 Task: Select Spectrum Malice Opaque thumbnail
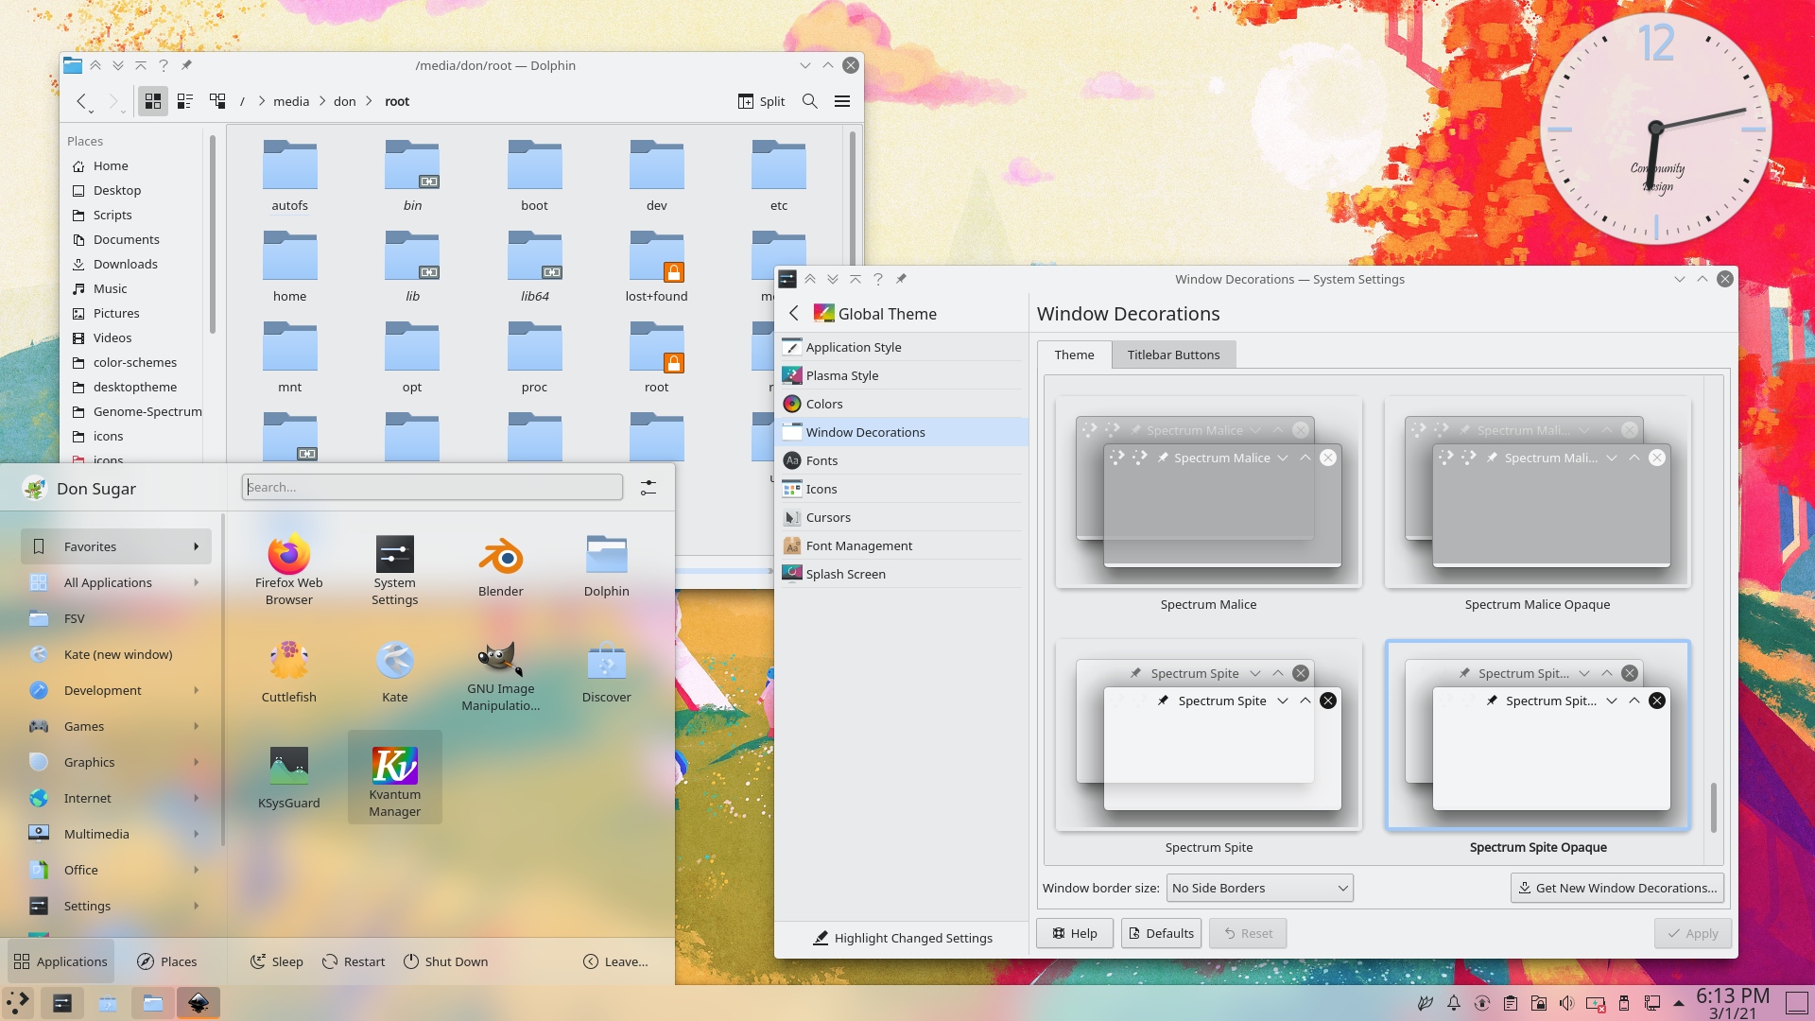1537,493
